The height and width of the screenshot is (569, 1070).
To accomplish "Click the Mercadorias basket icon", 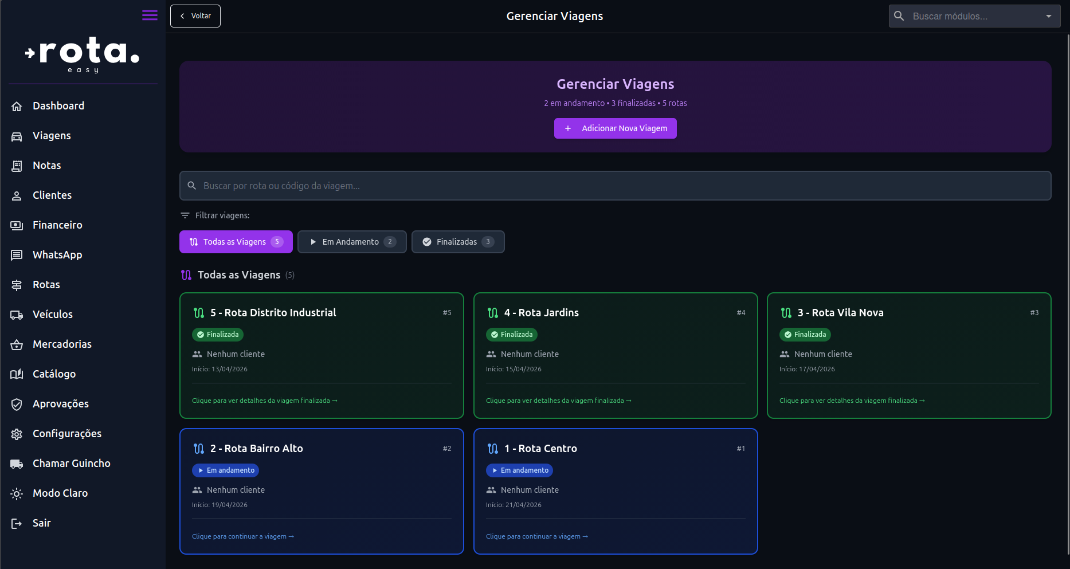I will pos(17,344).
